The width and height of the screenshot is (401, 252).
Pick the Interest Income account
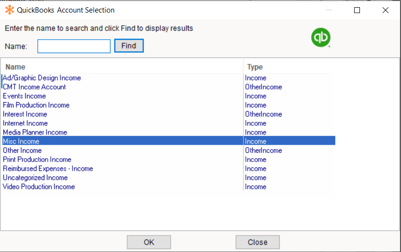(x=25, y=114)
